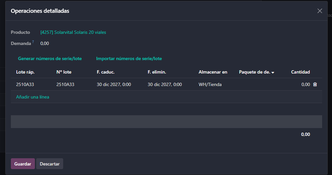
Task: Expand the optional columns dropdown arrow
Action: [x=273, y=72]
